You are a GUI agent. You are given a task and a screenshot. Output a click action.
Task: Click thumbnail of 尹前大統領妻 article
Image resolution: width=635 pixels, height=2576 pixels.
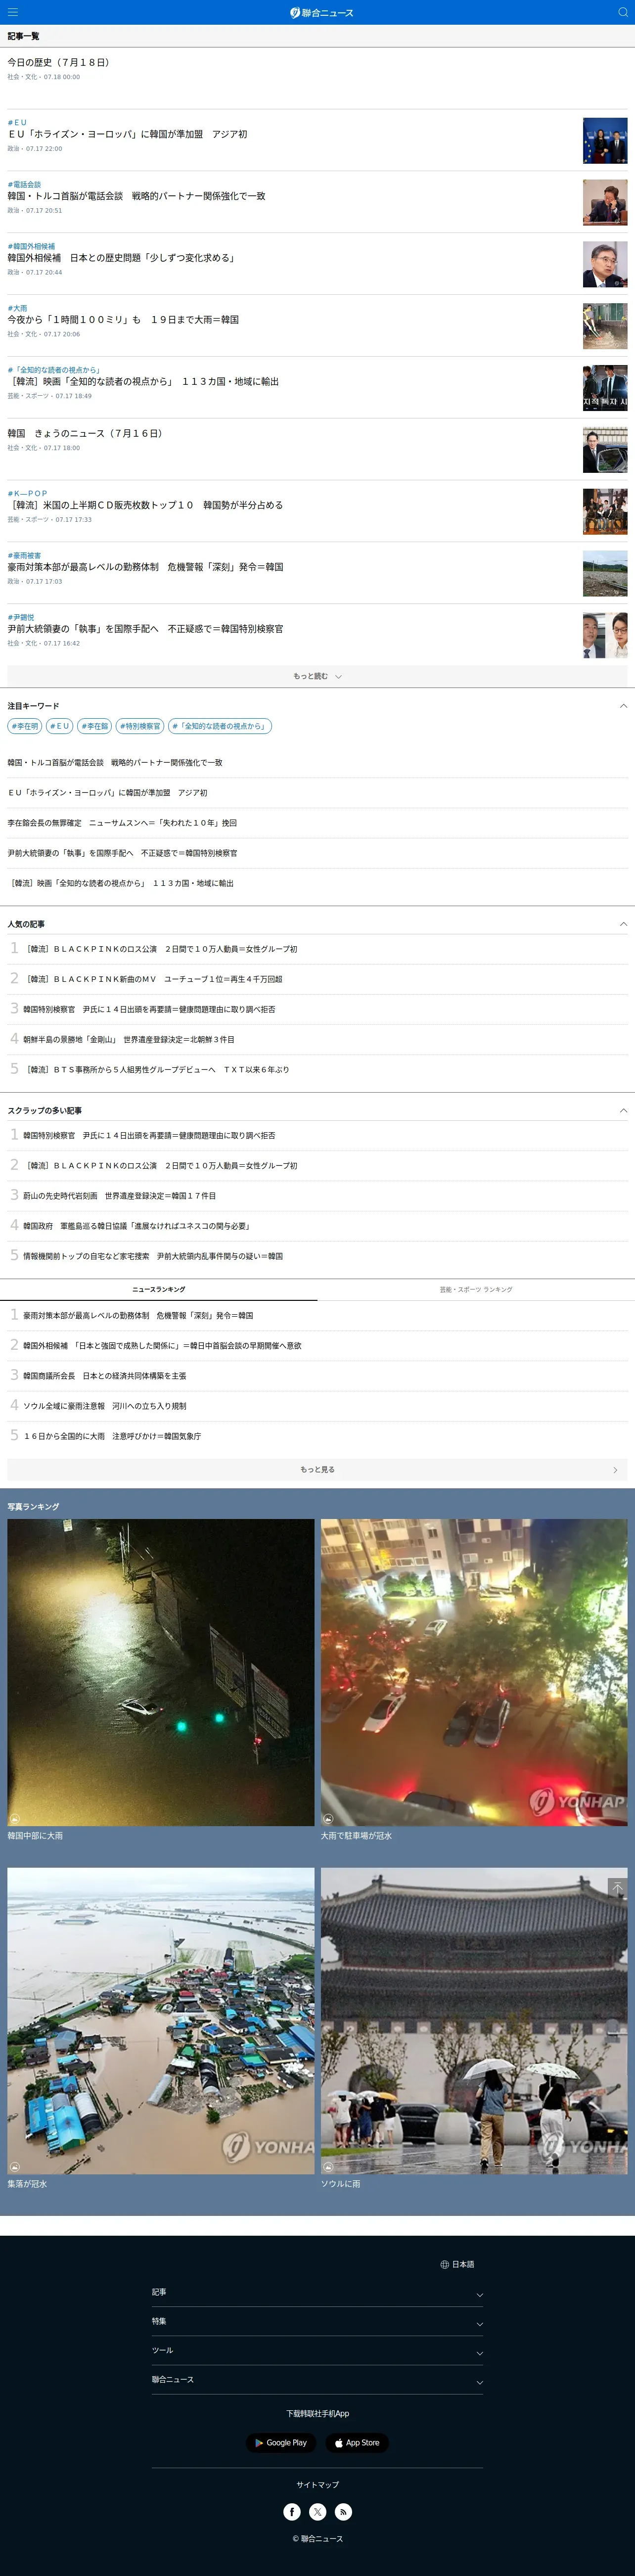(605, 635)
